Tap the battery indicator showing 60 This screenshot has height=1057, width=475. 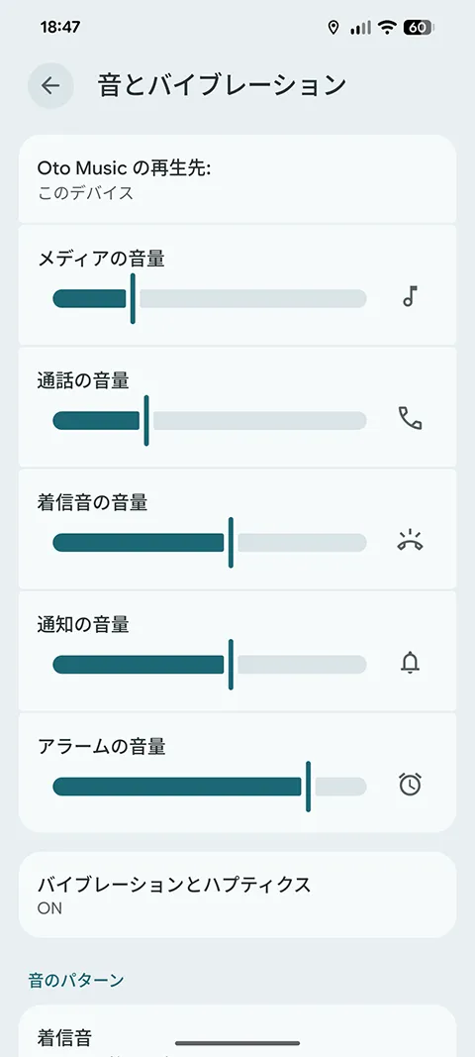(x=419, y=27)
